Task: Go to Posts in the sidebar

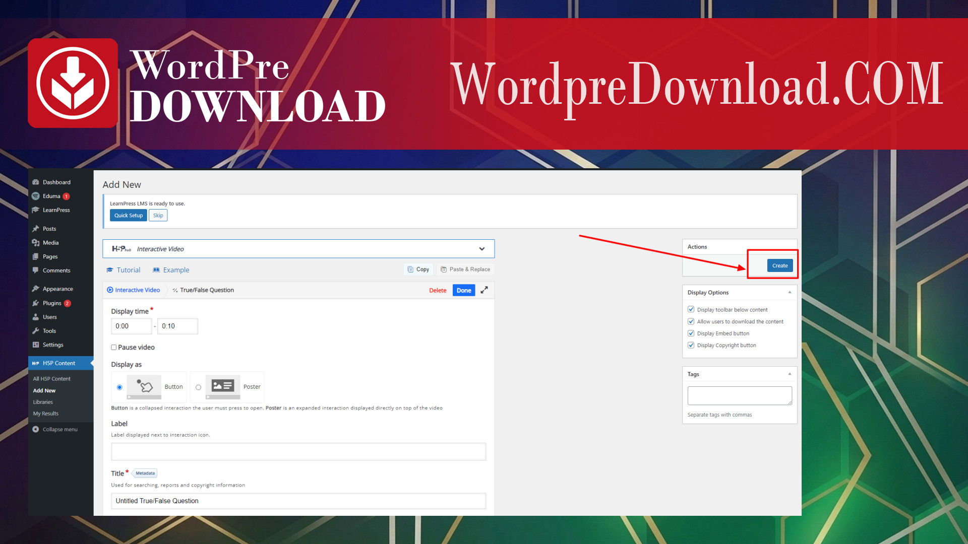Action: coord(49,229)
